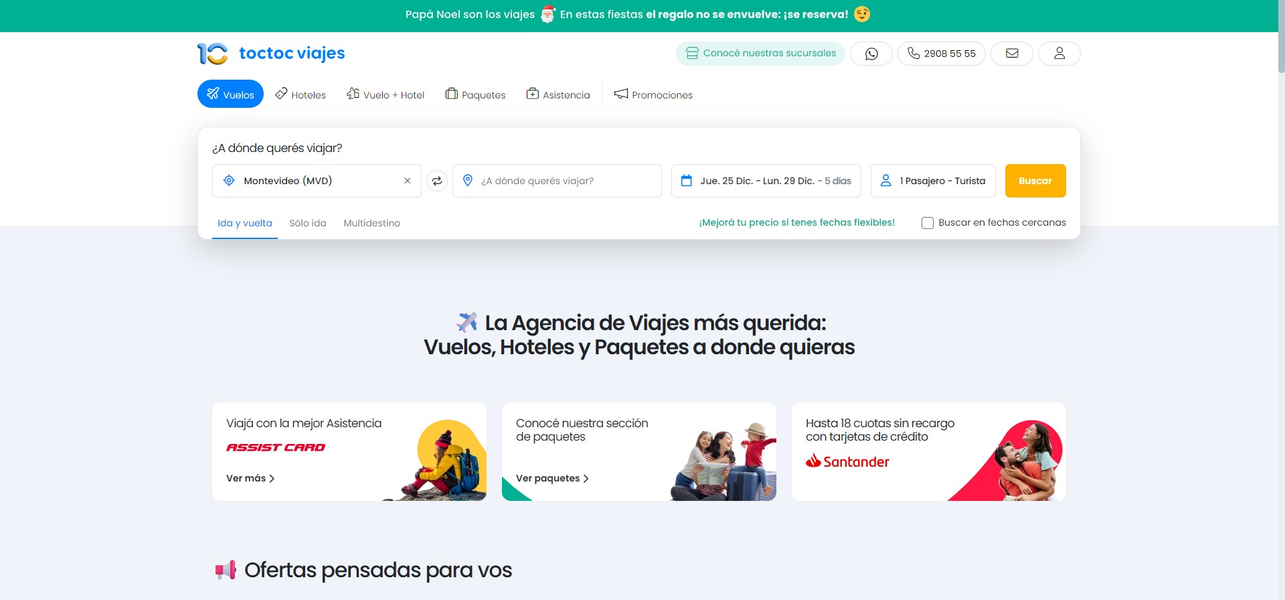Click the phone number 2908 55 55
Screen dimensions: 1285x600
[x=941, y=54]
